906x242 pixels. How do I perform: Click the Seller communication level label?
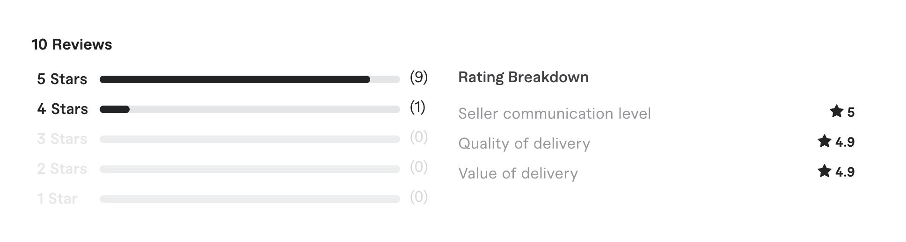point(555,114)
